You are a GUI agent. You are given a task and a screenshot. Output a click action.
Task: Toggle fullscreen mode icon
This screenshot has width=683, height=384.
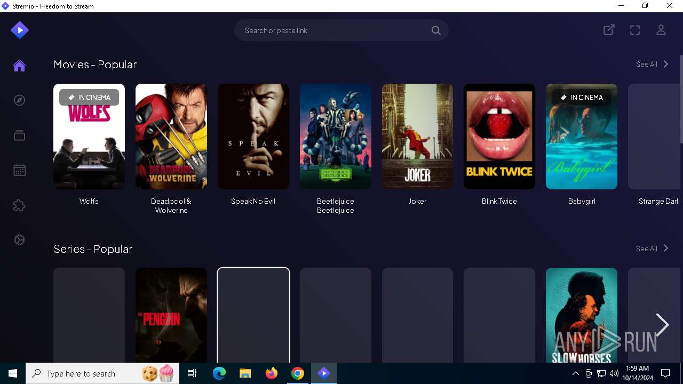coord(635,30)
